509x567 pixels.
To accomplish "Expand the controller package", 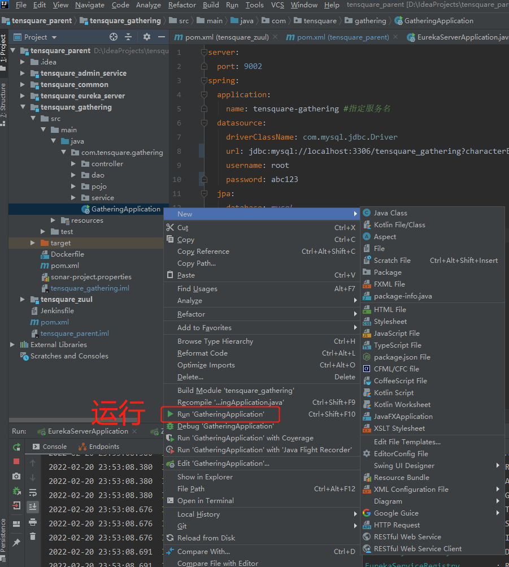I will point(73,163).
